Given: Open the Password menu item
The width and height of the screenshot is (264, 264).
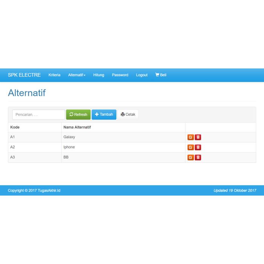Looking at the screenshot, I should tap(120, 75).
